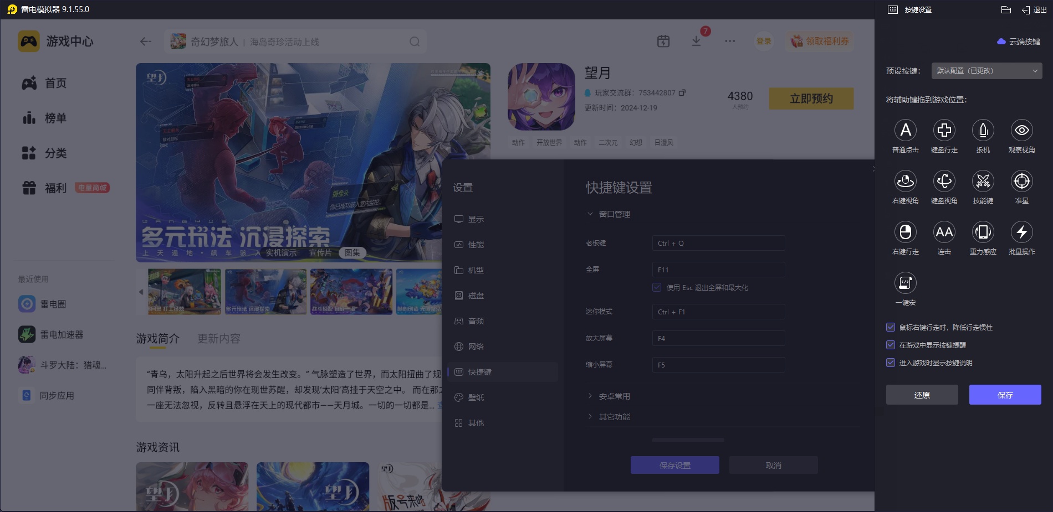This screenshot has width=1053, height=512.
Task: Click the 退出 exit icon
Action: pos(1034,10)
